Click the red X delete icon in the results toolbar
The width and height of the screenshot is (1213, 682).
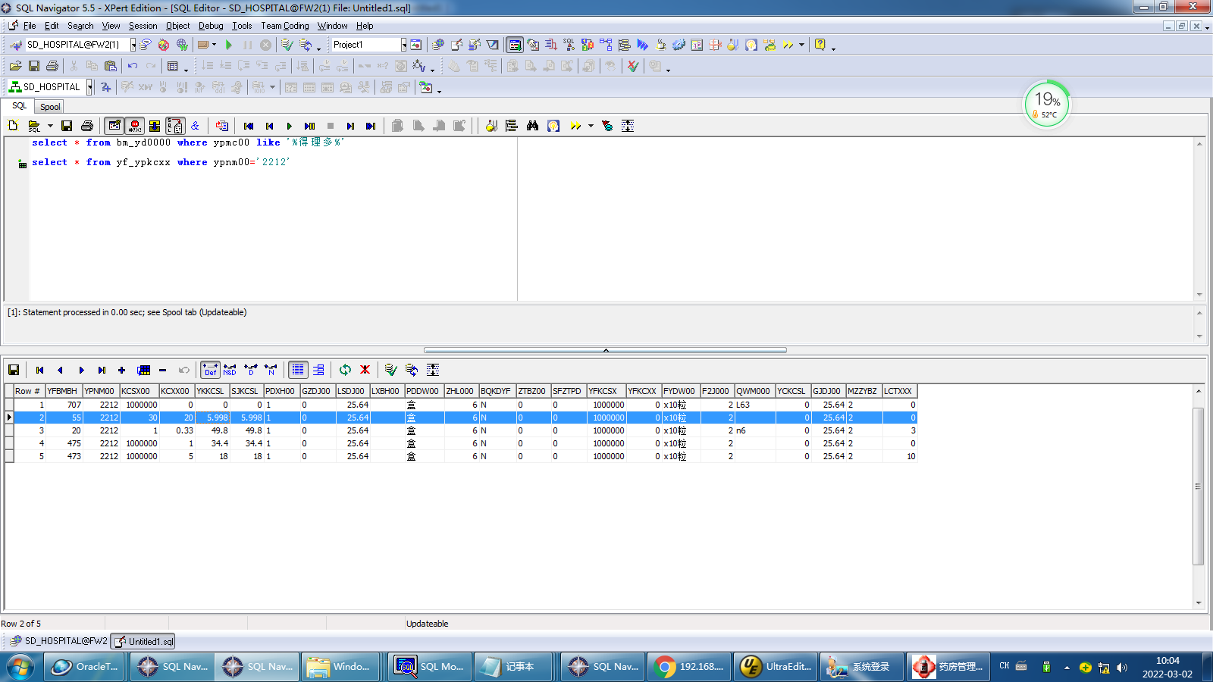[365, 370]
